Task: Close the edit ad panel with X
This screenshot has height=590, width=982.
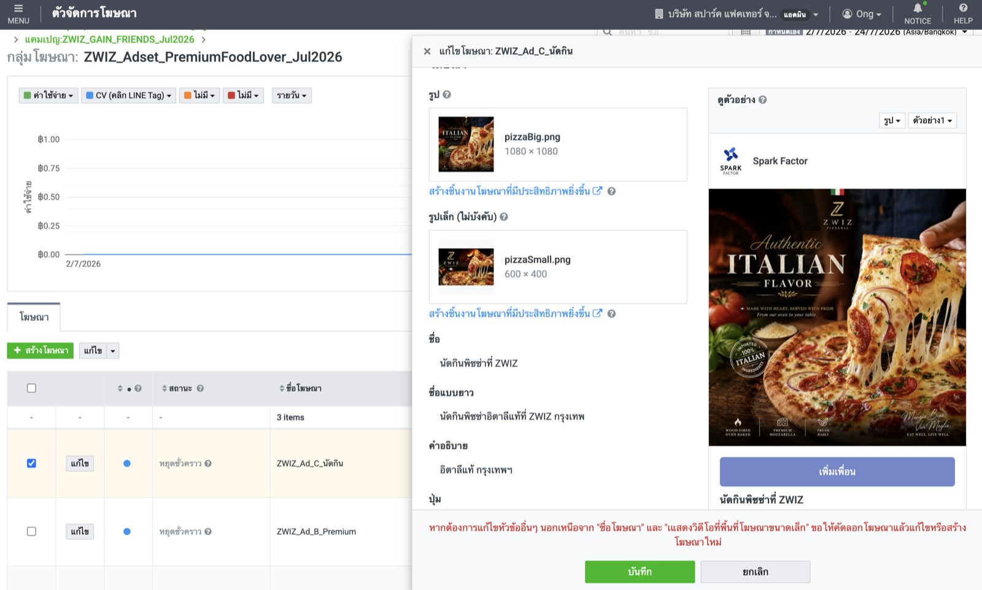Action: tap(427, 51)
